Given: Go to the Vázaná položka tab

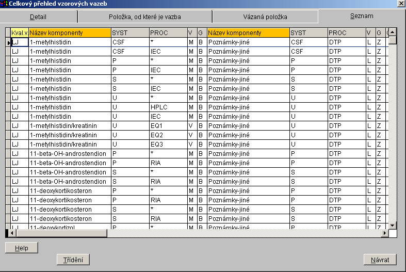Looking at the screenshot, I should tap(265, 17).
